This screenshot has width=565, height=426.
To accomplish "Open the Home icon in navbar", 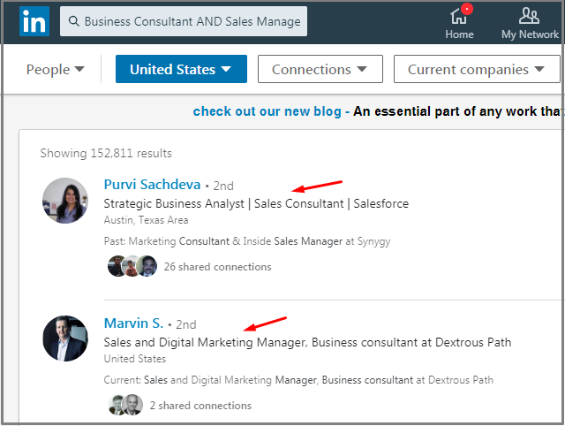I will point(458,16).
